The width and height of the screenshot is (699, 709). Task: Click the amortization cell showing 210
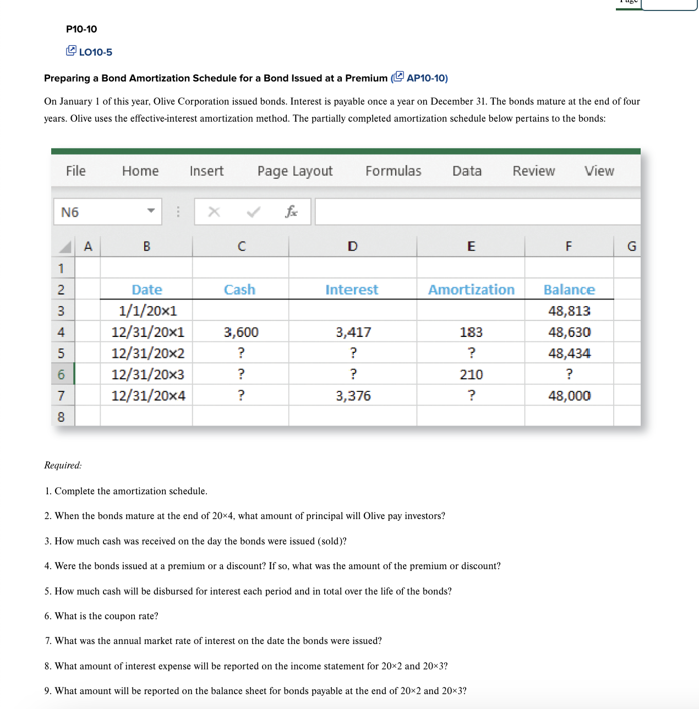471,374
